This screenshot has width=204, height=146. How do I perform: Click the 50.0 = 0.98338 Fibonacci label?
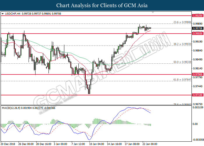coord(182,62)
